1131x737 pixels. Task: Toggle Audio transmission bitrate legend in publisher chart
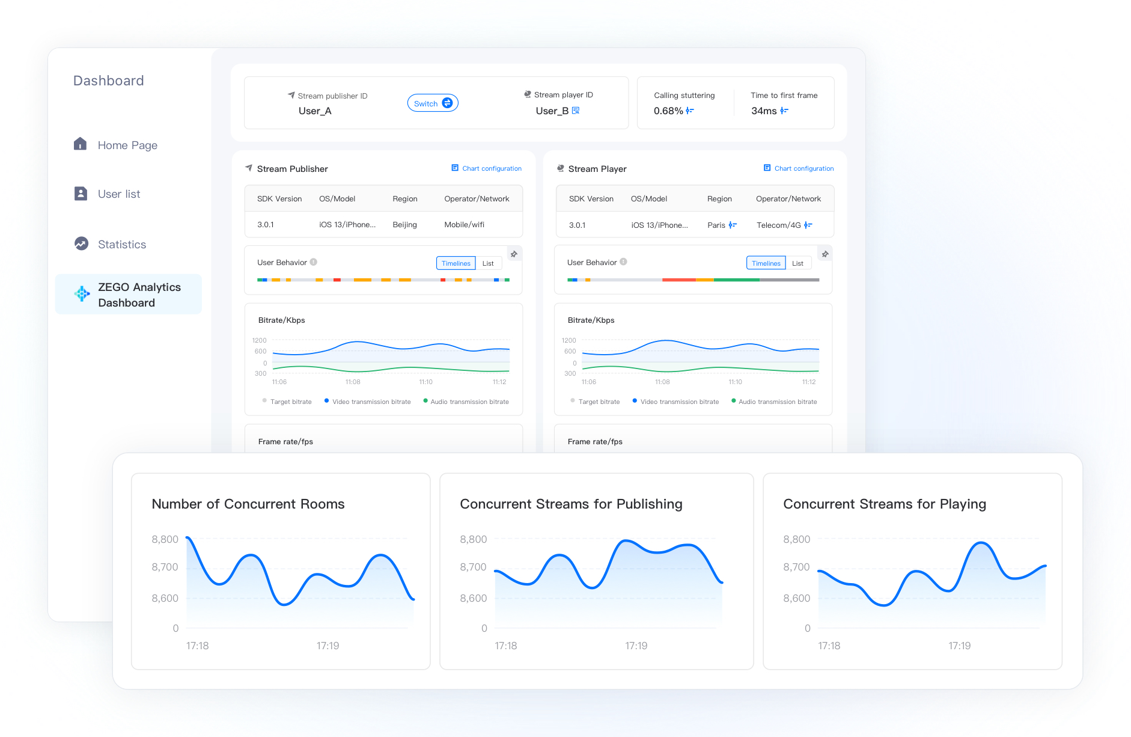click(466, 401)
